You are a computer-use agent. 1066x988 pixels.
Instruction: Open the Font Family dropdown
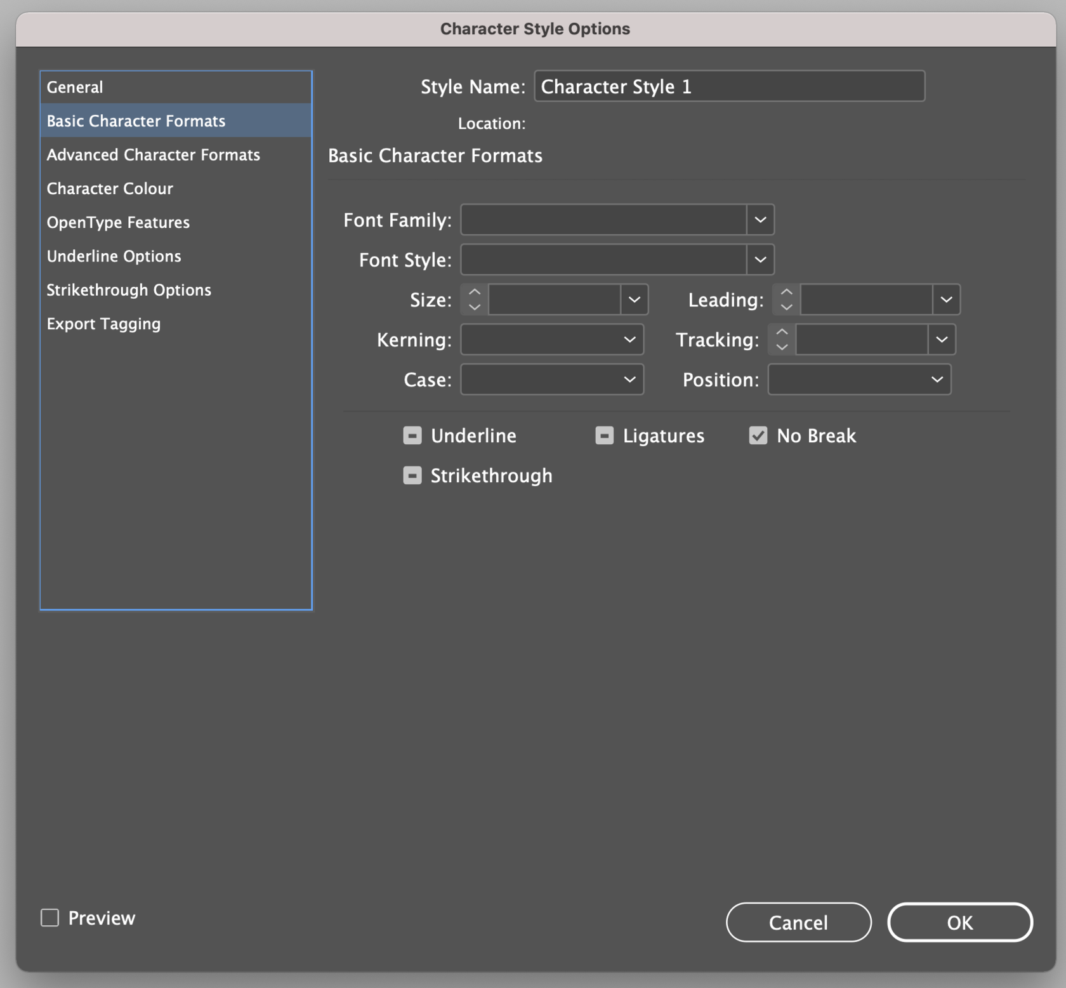pyautogui.click(x=760, y=220)
